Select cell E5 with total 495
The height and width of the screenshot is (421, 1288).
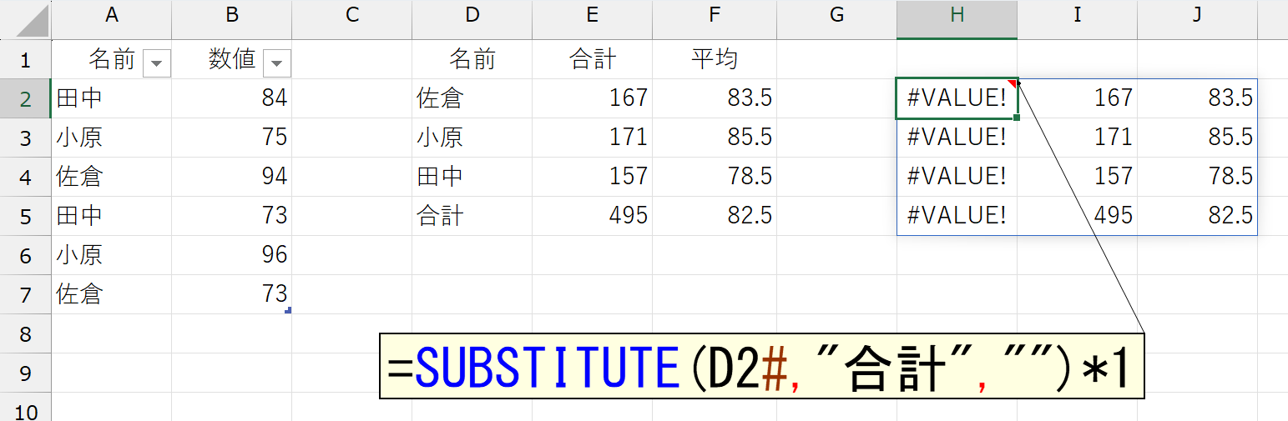(592, 216)
